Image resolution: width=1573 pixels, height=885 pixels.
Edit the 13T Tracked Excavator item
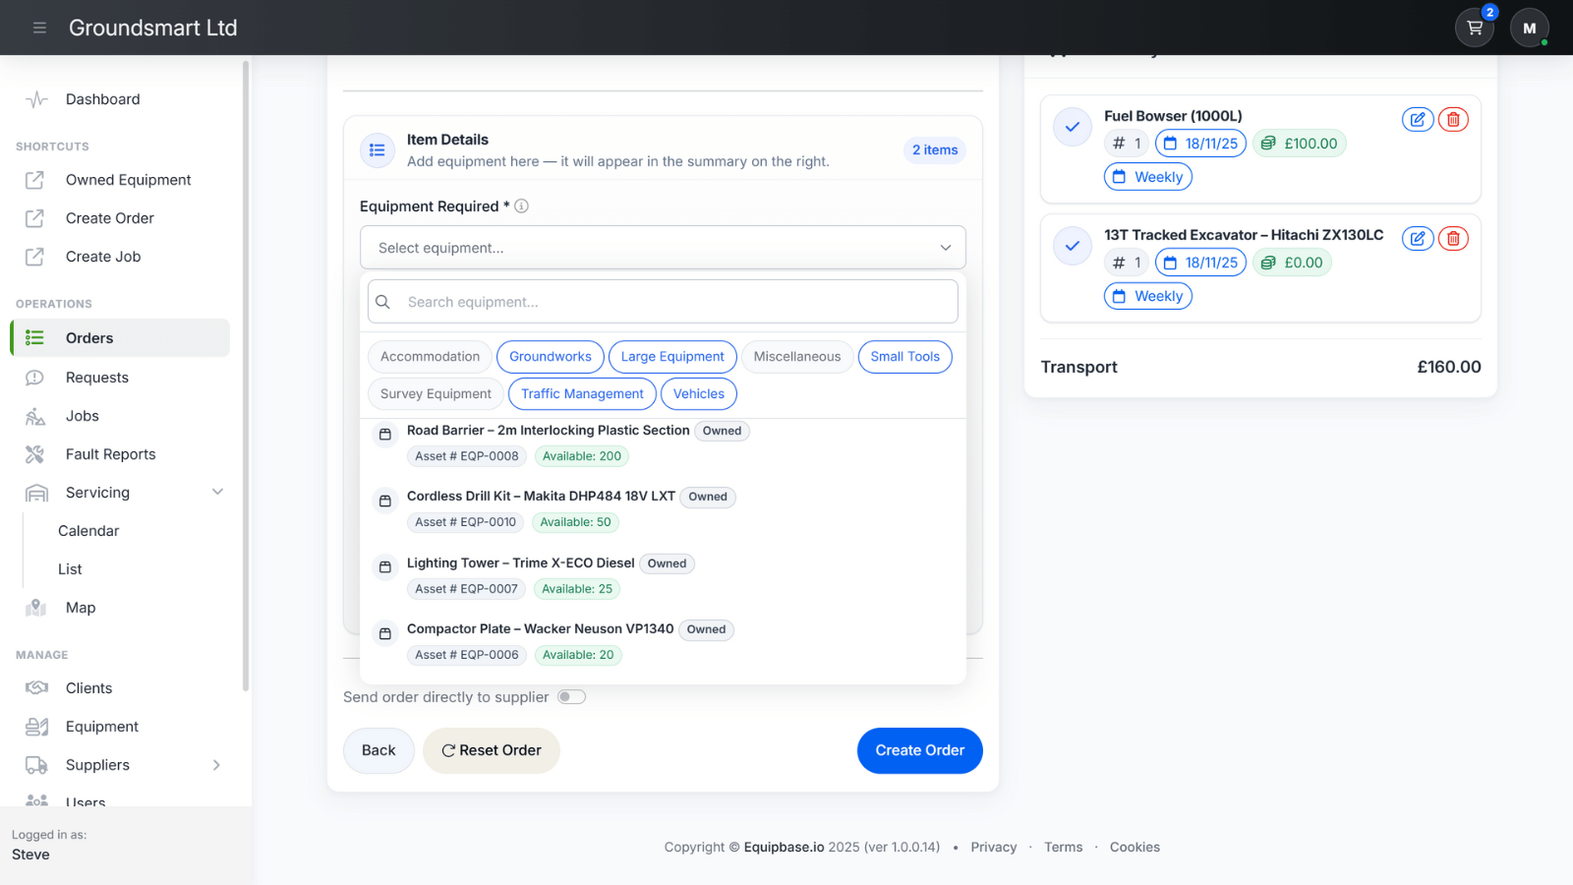point(1417,239)
